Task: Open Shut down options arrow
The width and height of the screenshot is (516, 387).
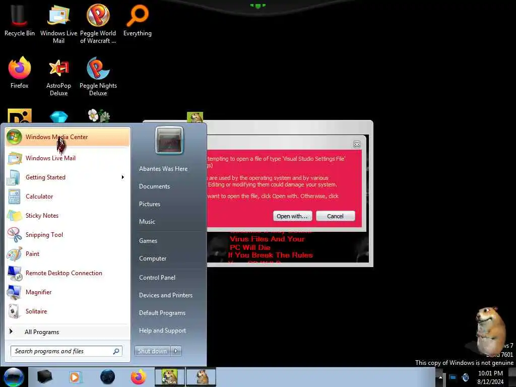Action: pos(176,351)
